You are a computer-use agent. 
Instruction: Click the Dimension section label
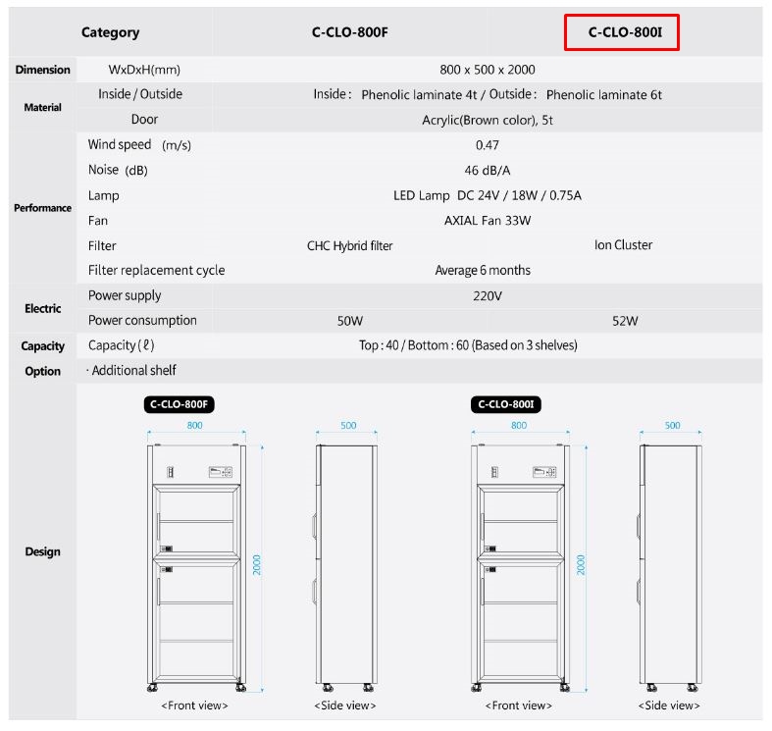pyautogui.click(x=42, y=70)
